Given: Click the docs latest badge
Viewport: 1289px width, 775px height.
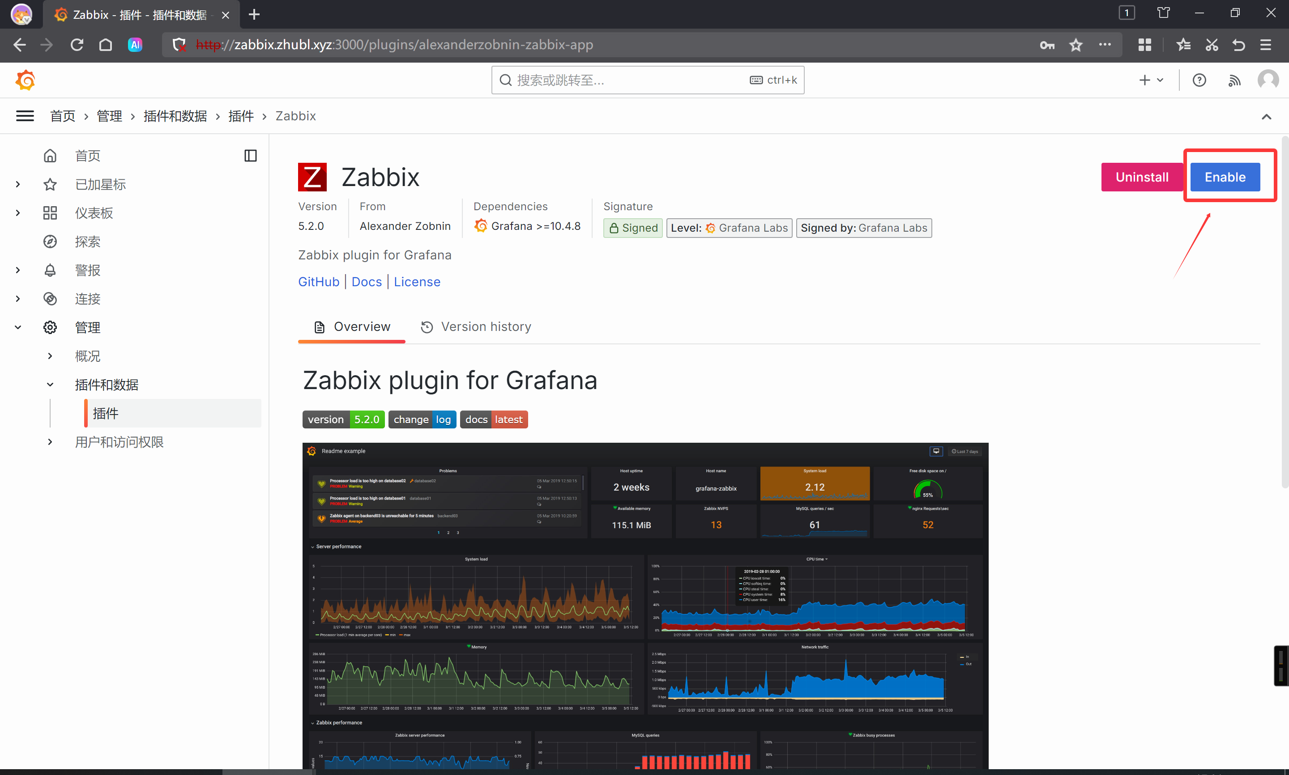Looking at the screenshot, I should point(494,419).
